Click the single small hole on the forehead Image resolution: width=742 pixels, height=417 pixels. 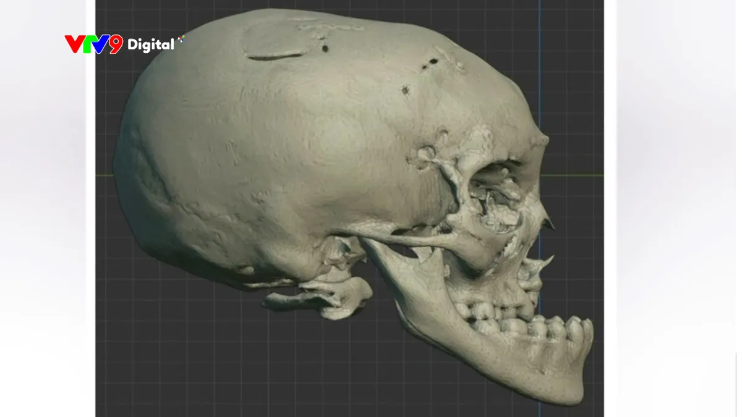tap(406, 90)
